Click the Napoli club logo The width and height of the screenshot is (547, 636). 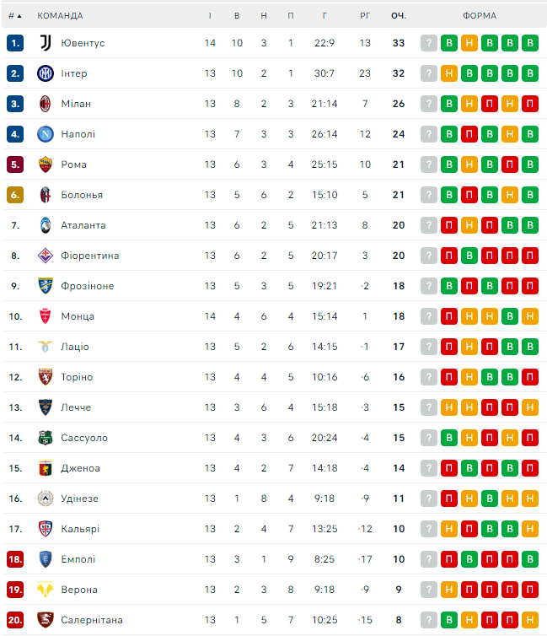[45, 134]
